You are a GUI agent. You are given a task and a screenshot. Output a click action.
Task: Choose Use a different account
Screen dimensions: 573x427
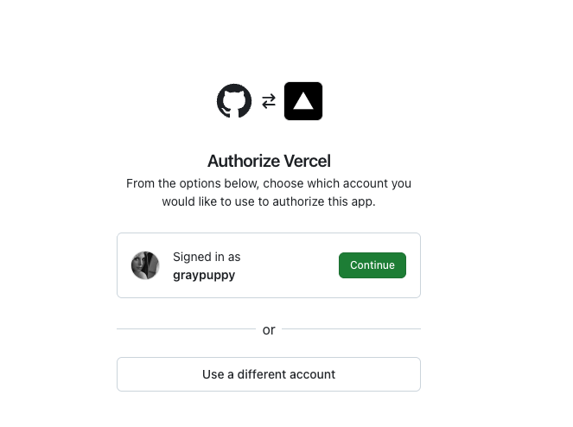269,374
